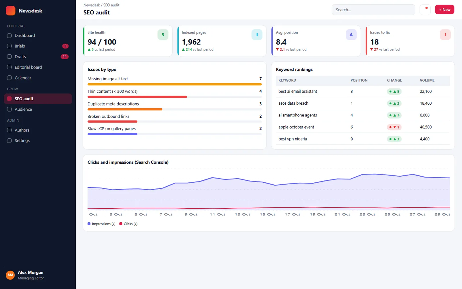Click the Drafts count badge 14

[65, 57]
